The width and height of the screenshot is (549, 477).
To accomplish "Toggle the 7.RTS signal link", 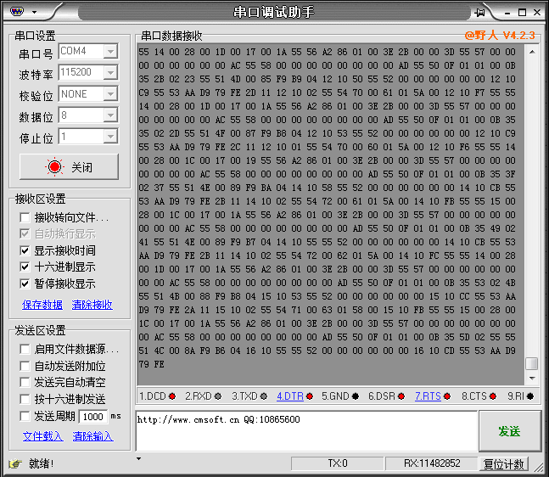I will point(428,396).
